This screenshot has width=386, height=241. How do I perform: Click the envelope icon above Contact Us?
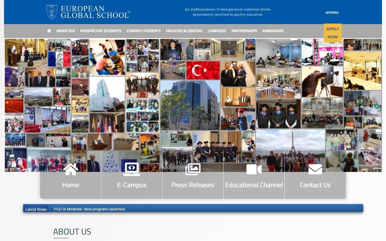point(315,169)
